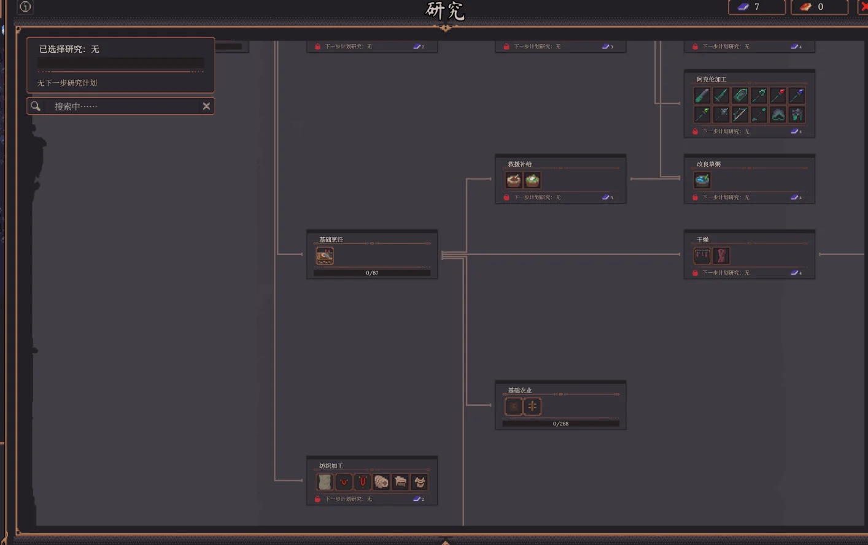Screen dimensions: 868x545
Task: Click the green shield icon in 阿克伦加工
Action: pyautogui.click(x=740, y=95)
